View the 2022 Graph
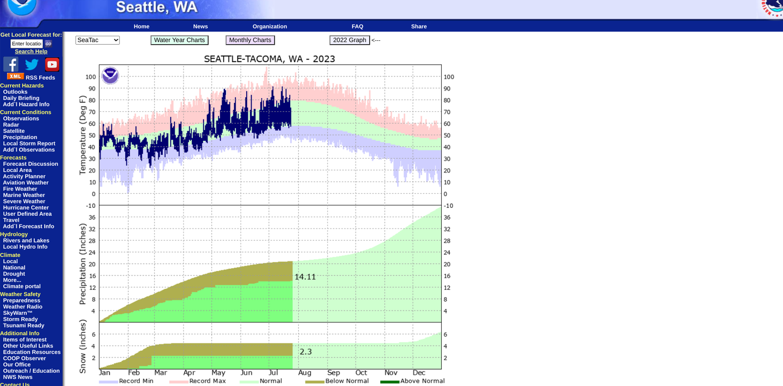 [350, 40]
